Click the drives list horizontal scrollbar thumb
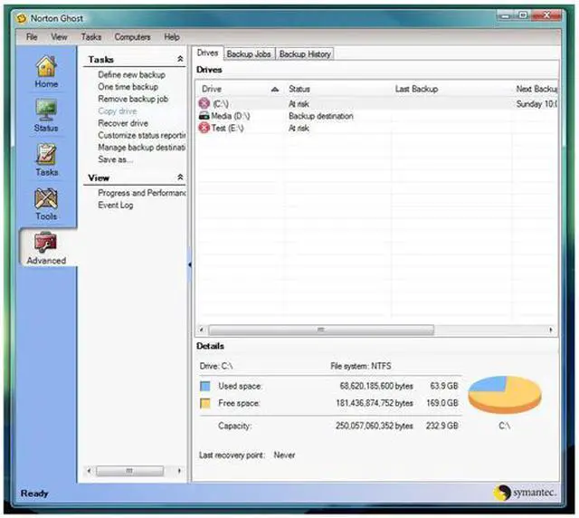 pos(321,330)
